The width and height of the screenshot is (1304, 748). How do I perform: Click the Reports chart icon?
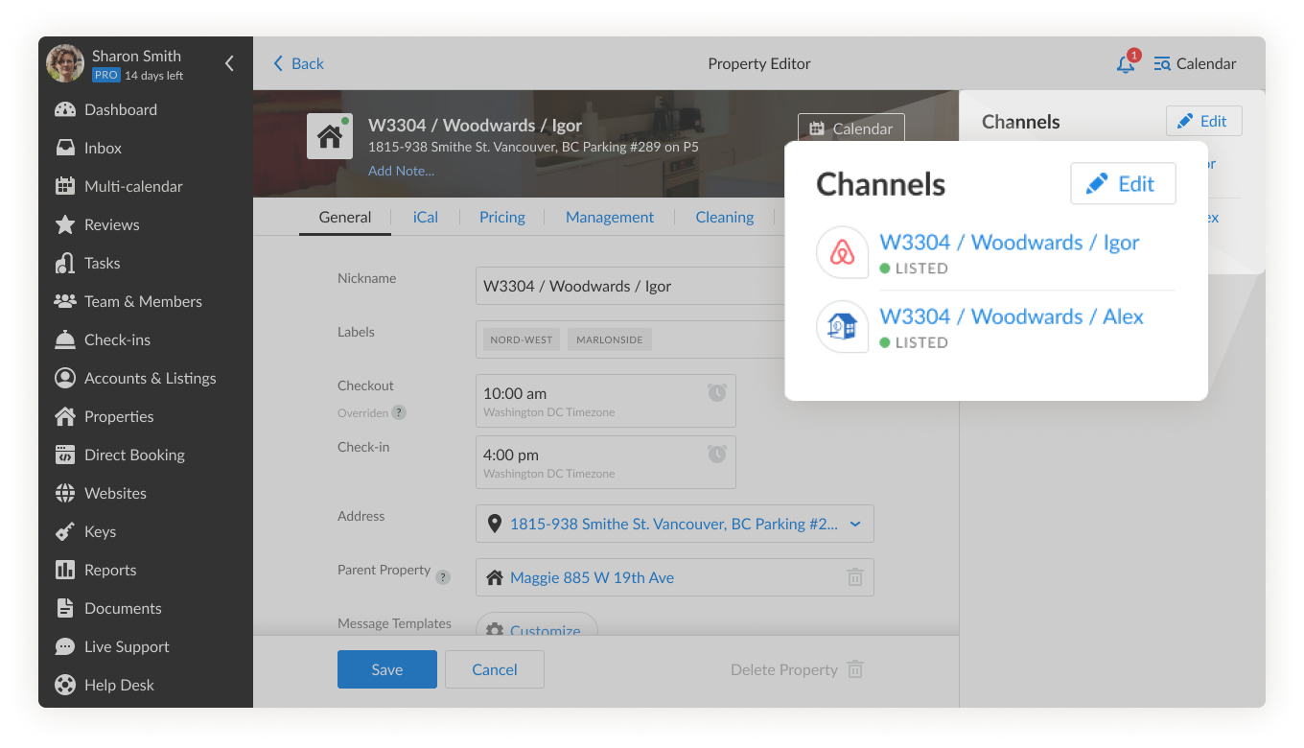[65, 570]
